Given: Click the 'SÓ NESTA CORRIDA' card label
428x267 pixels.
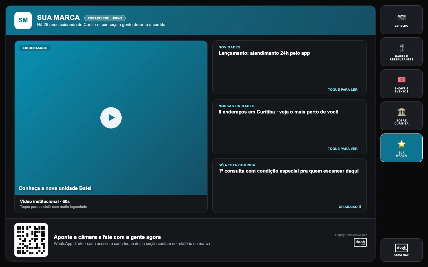Looking at the screenshot, I should tap(237, 165).
